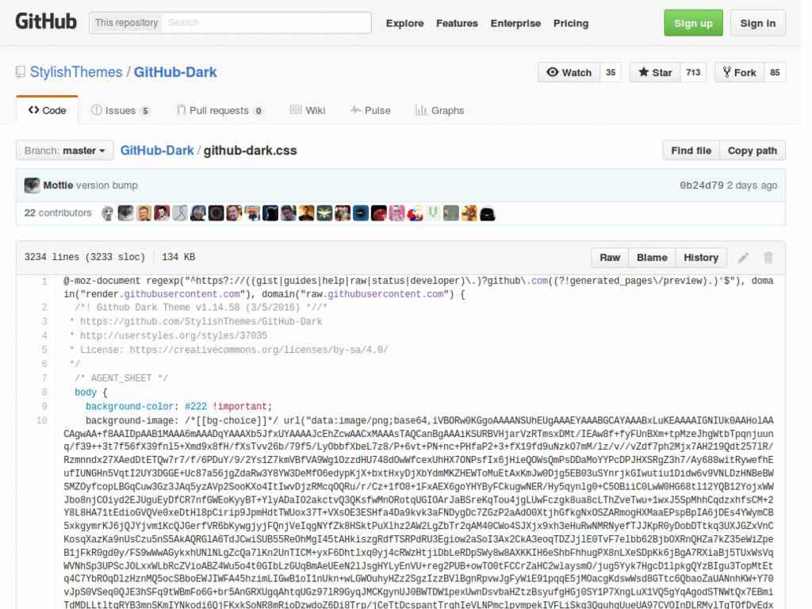Select line number 1
Viewport: 812px width, 609px height.
(x=44, y=282)
